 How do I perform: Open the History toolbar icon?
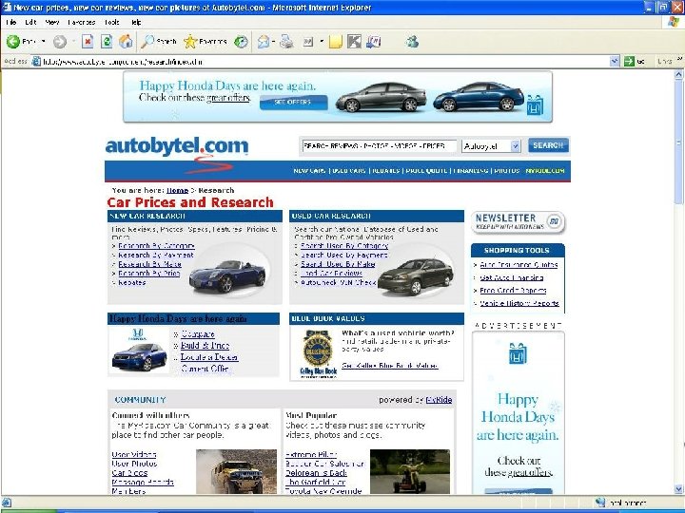tap(241, 42)
